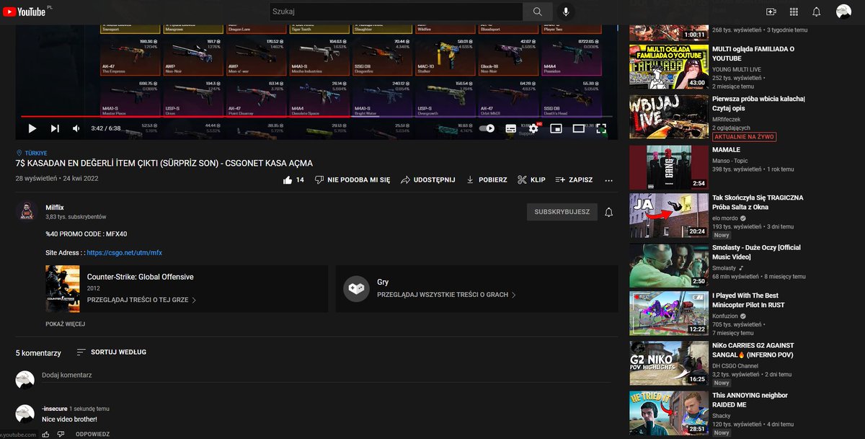Open the Milflix channel avatar
Viewport: 865px width, 439px height.
coord(26,210)
